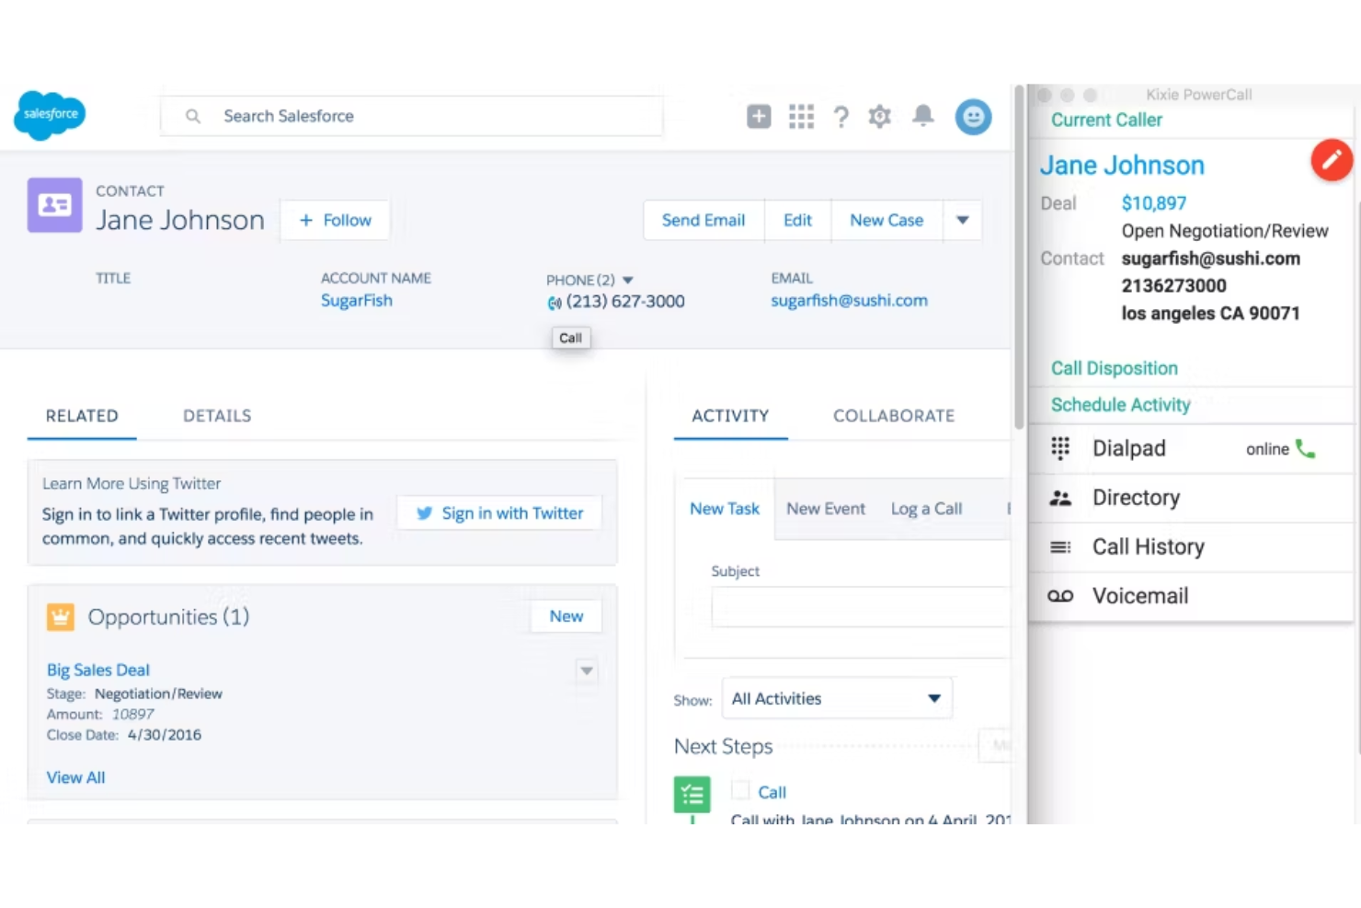Viewport: 1361px width, 908px height.
Task: Click View All opportunities
Action: point(76,777)
